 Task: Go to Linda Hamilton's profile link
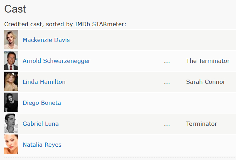[44, 82]
